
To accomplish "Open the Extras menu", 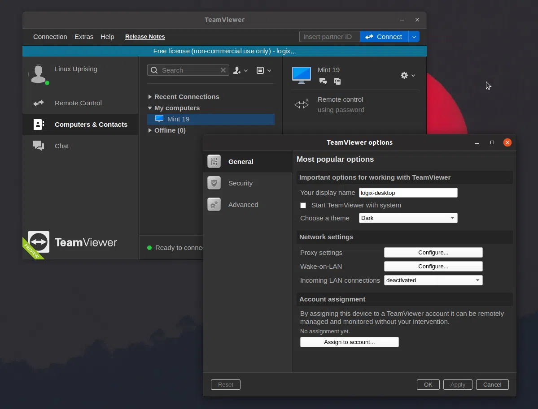I will pyautogui.click(x=84, y=37).
